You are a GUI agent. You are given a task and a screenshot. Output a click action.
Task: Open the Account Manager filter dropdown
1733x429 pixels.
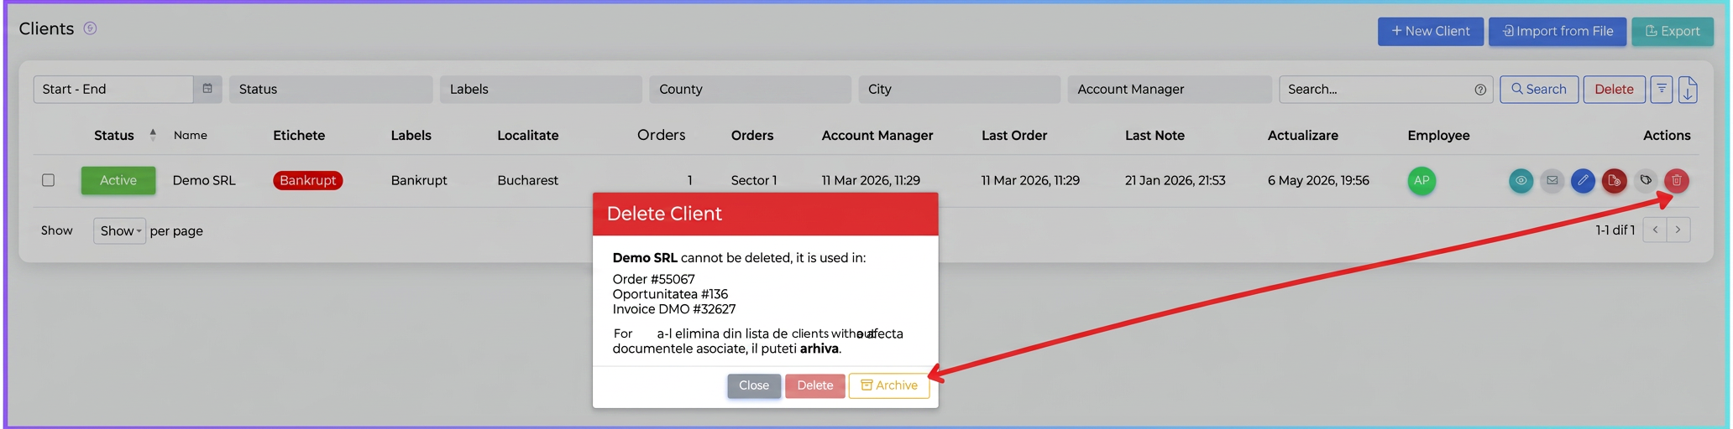[x=1169, y=89]
